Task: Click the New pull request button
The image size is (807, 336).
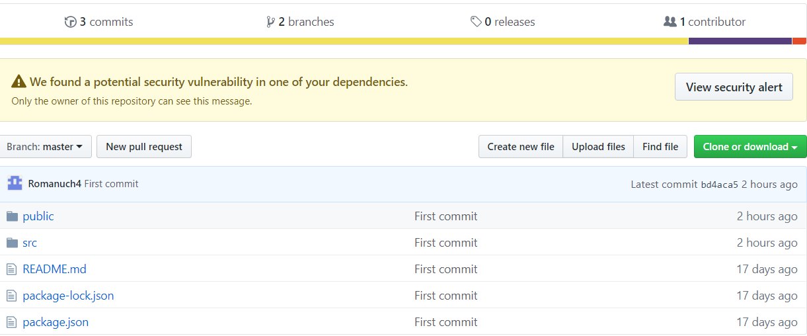Action: (144, 147)
